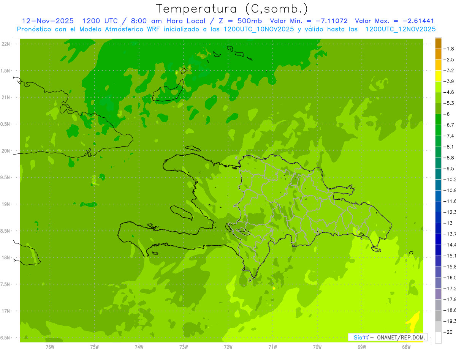Viewport: 456px width, 352px height.
Task: Click the '74W' longitude label
Action: pyautogui.click(x=139, y=347)
